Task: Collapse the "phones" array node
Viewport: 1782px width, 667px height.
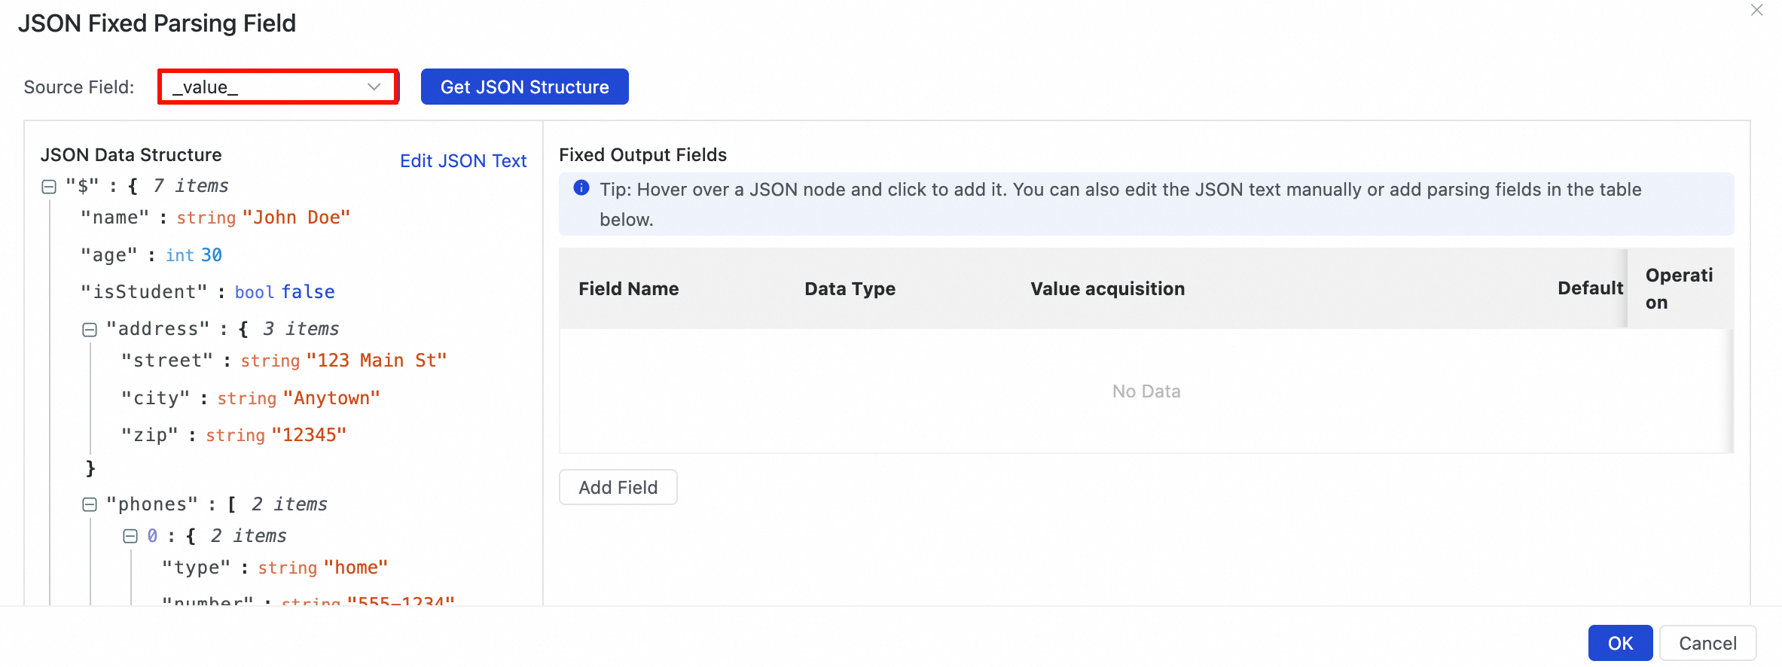Action: click(90, 505)
